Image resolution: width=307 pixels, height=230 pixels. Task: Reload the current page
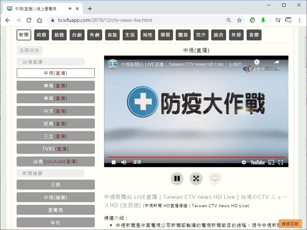pos(29,20)
